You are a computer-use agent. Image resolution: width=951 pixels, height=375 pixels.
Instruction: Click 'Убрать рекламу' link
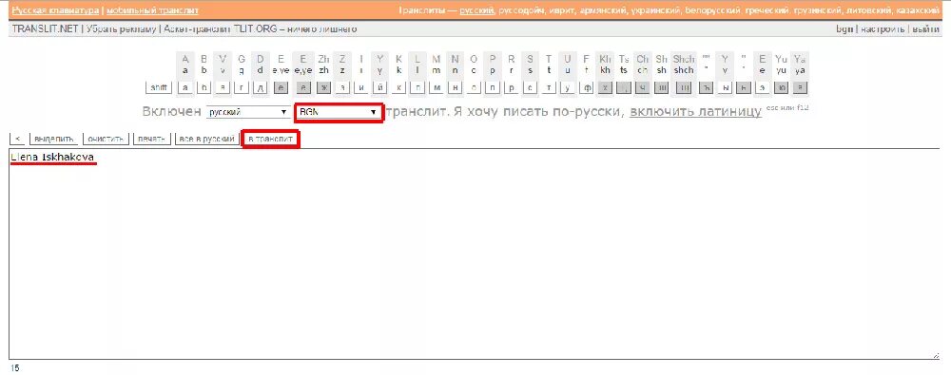pyautogui.click(x=121, y=29)
